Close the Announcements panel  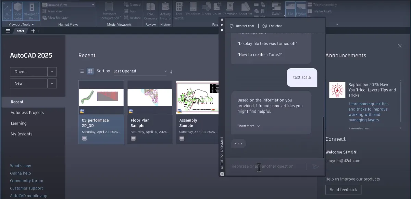tap(400, 46)
